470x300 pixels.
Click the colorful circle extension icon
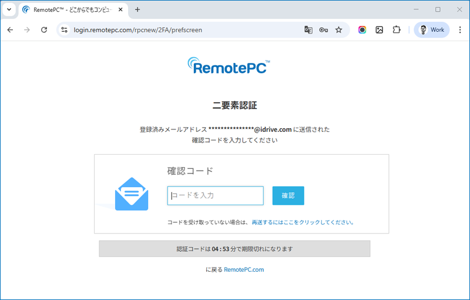362,29
